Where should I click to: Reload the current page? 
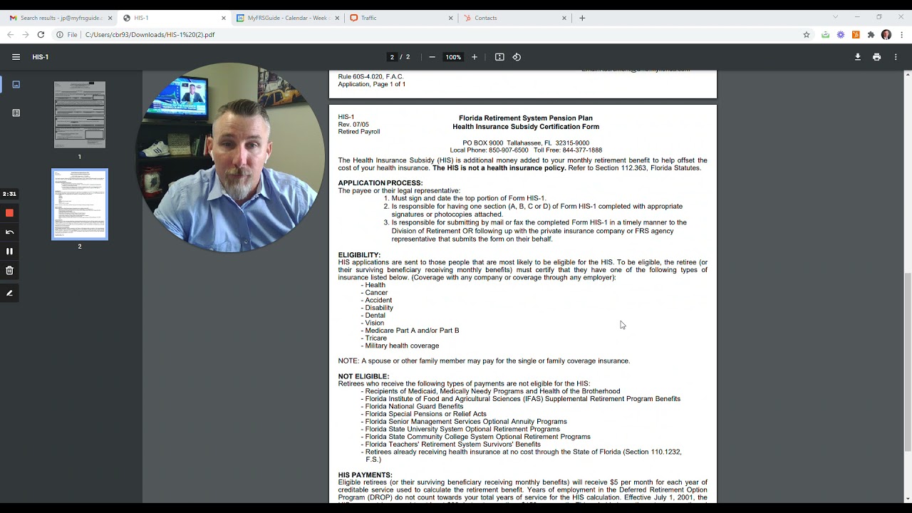coord(41,34)
